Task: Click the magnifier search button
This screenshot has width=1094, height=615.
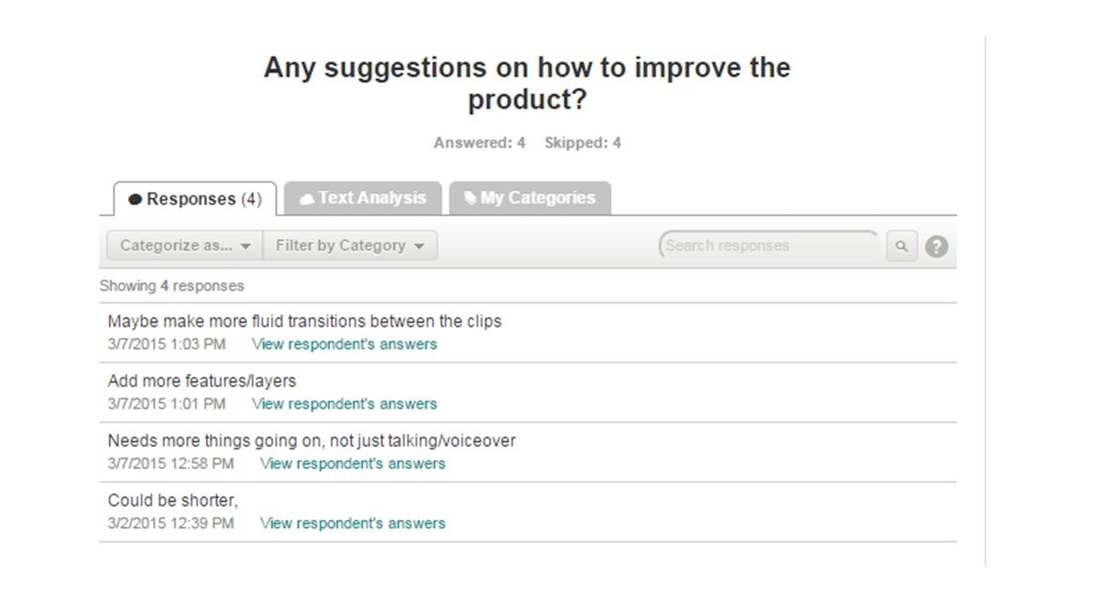Action: click(901, 247)
